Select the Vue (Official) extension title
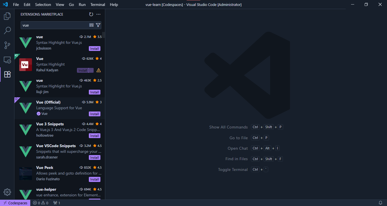The image size is (387, 206). pyautogui.click(x=48, y=102)
